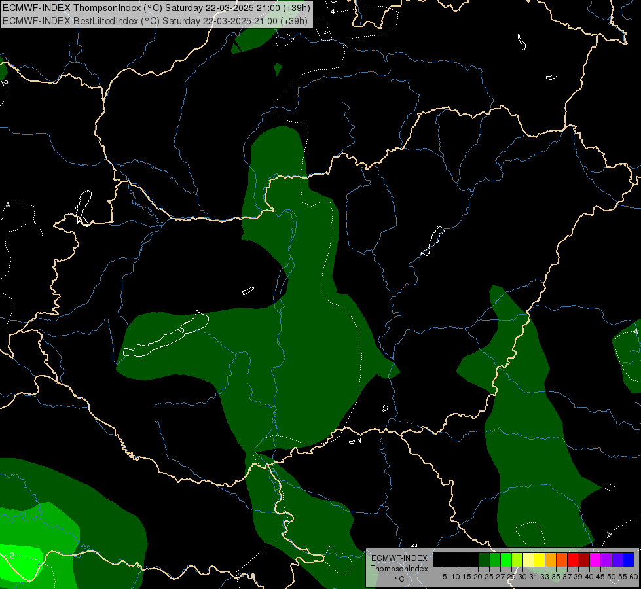Click the legend tick value '60'
Screen dimensions: 641x589
coord(634,577)
